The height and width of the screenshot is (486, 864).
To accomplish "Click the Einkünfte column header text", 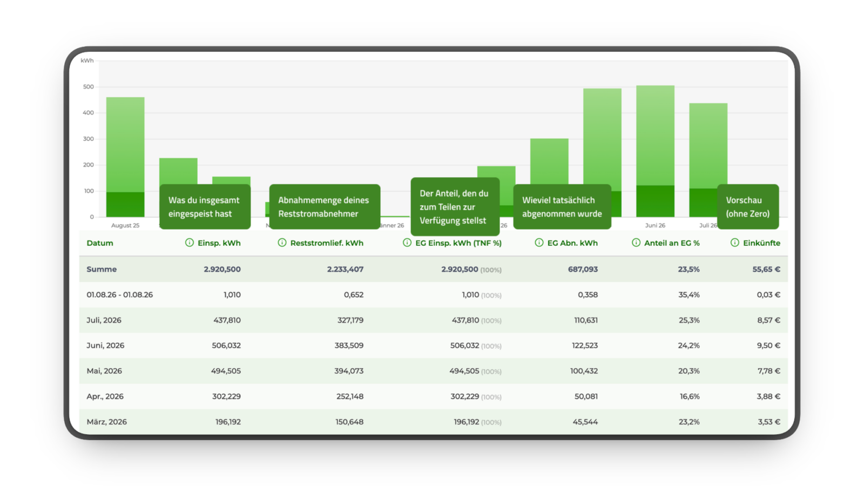I will pyautogui.click(x=761, y=243).
